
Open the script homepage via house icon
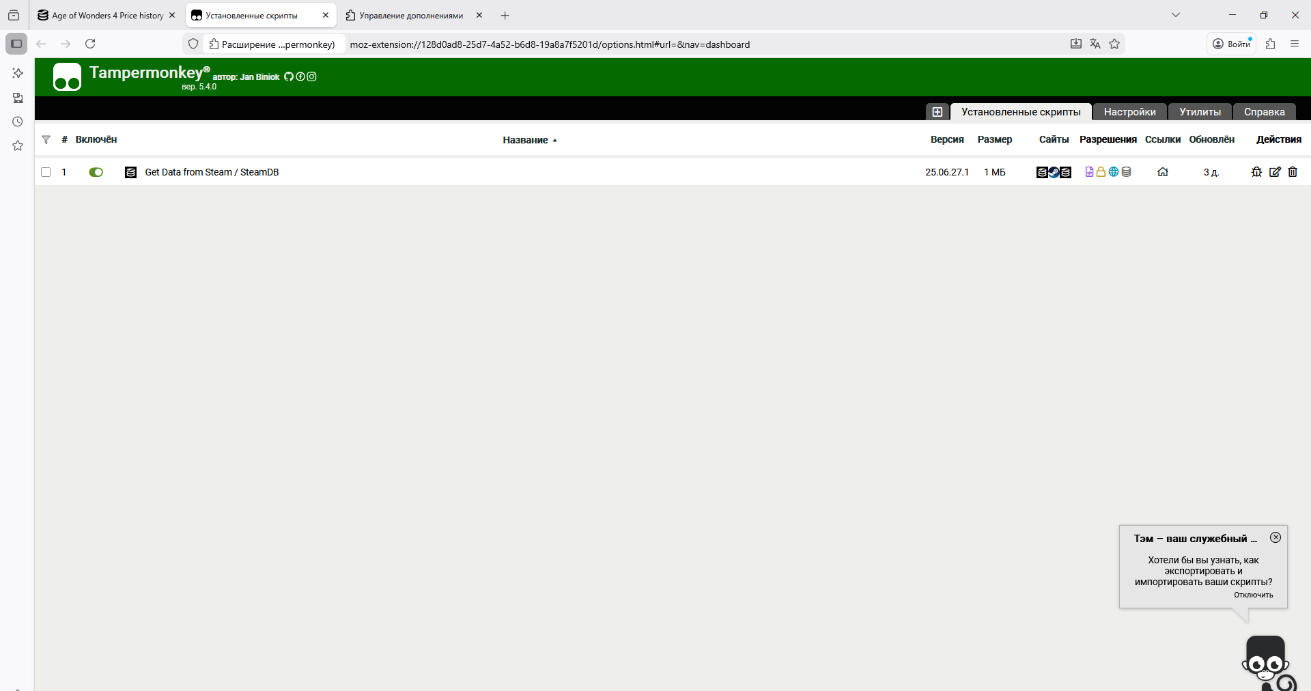[x=1163, y=172]
